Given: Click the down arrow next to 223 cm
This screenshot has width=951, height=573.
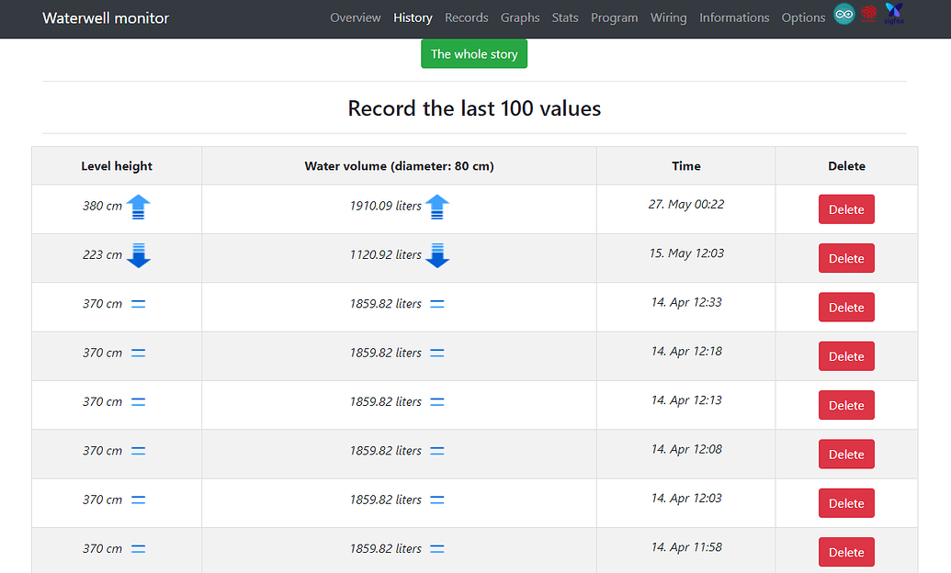Looking at the screenshot, I should tap(138, 256).
